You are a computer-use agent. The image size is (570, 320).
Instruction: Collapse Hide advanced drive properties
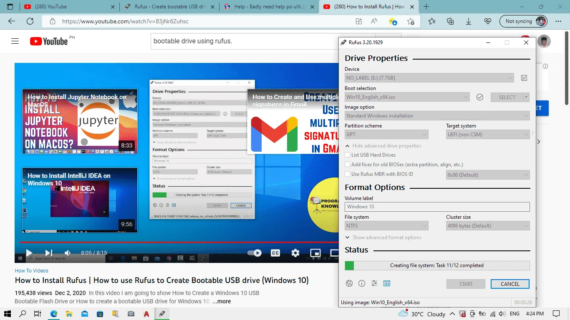(x=383, y=146)
